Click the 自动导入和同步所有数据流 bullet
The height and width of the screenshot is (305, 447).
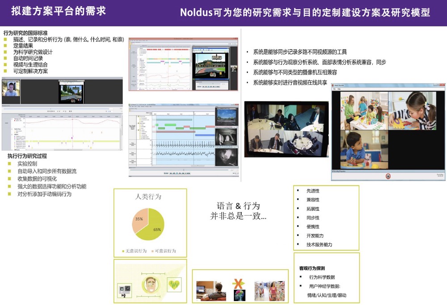point(47,171)
